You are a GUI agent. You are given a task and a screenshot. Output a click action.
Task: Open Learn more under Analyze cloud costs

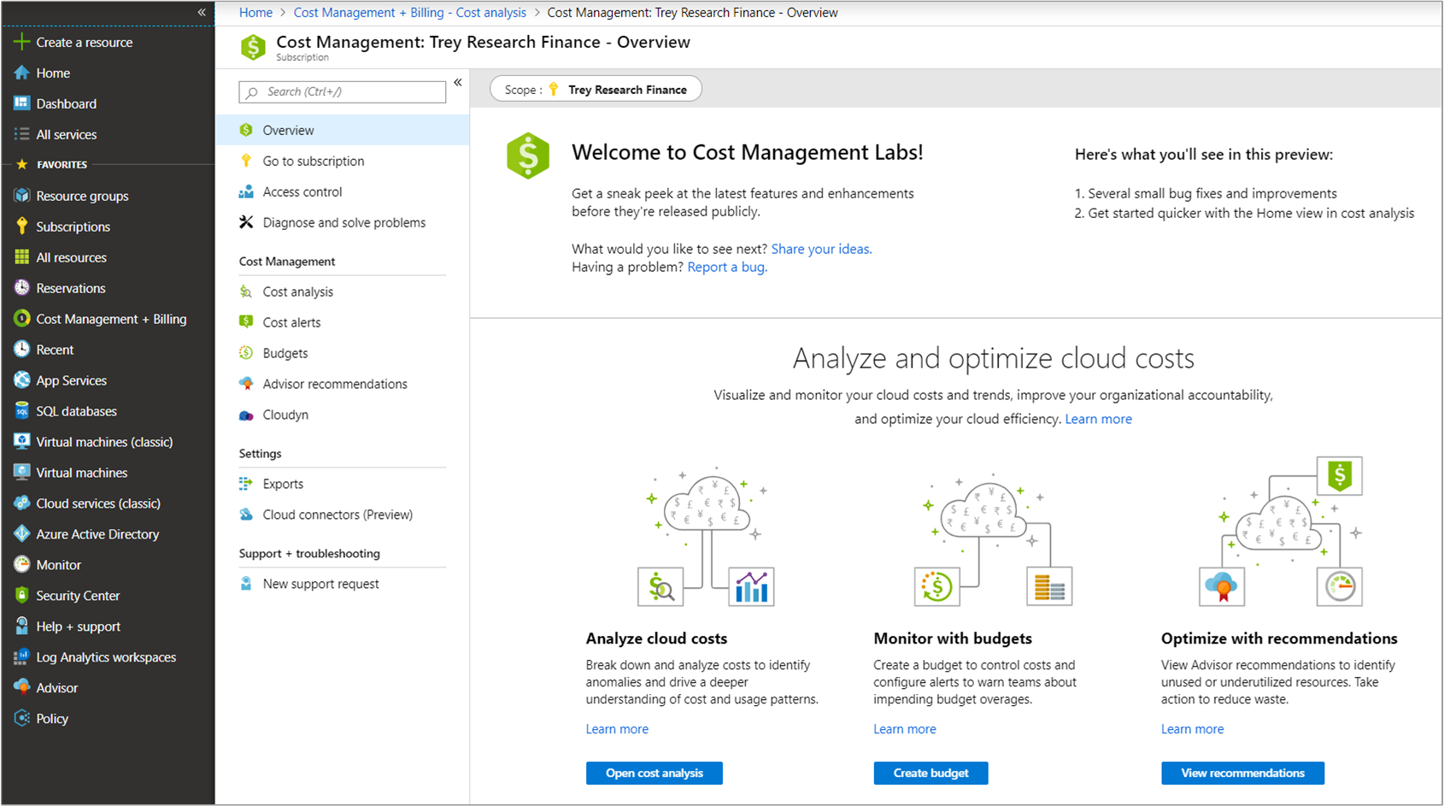click(x=617, y=729)
